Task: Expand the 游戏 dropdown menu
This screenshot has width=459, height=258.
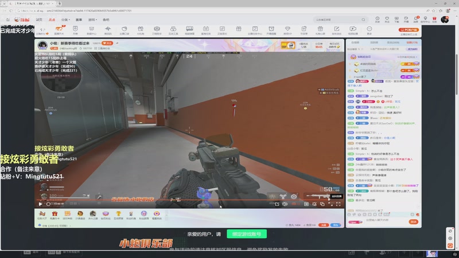Action: (92, 20)
